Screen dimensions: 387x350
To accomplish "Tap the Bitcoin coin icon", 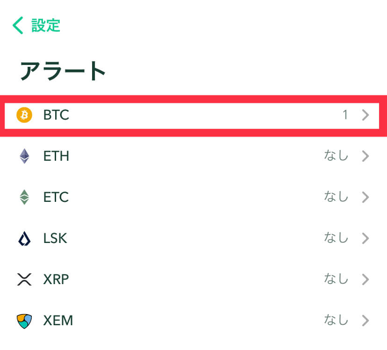I will [x=24, y=115].
